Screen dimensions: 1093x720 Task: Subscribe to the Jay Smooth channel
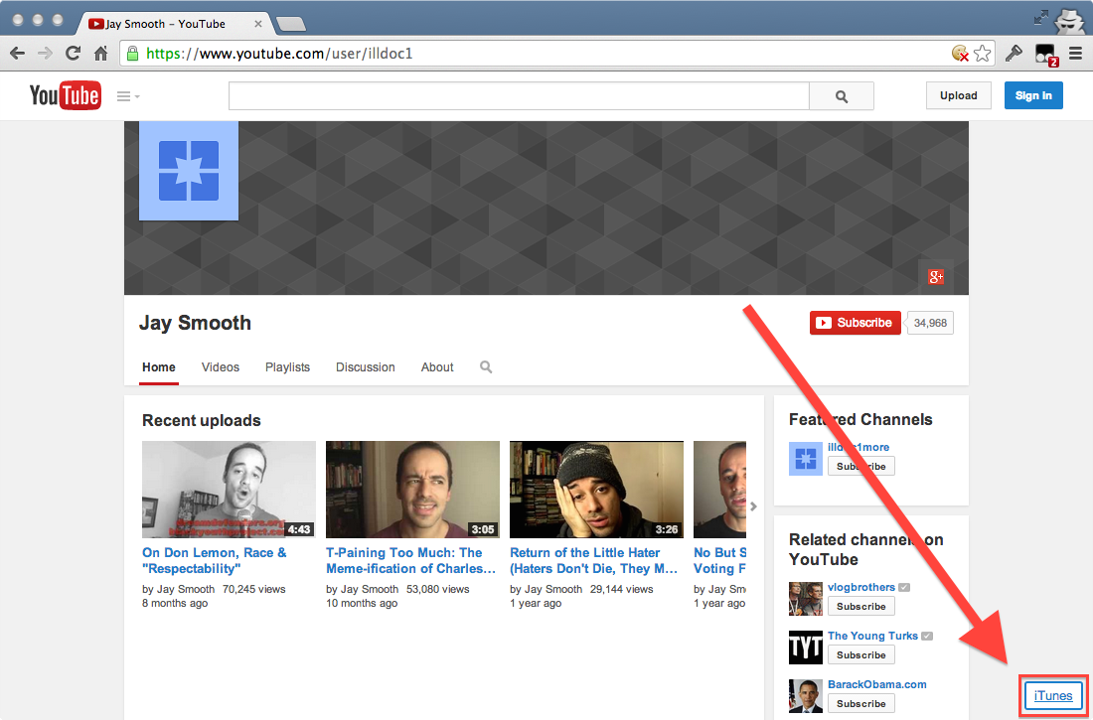coord(856,323)
